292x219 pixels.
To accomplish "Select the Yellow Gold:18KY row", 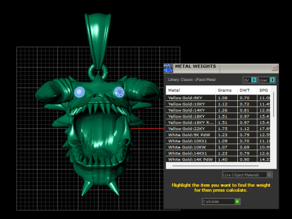I will (218, 116).
